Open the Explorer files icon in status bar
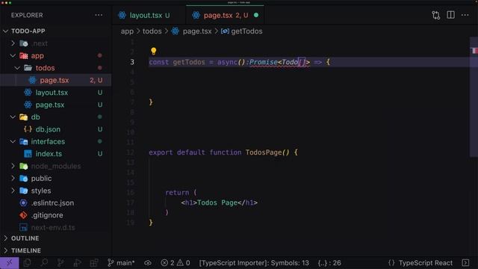 [27, 262]
